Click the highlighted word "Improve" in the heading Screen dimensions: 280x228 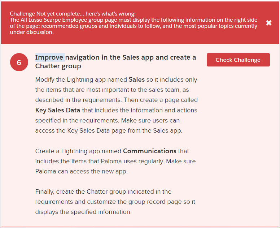pyautogui.click(x=50, y=57)
